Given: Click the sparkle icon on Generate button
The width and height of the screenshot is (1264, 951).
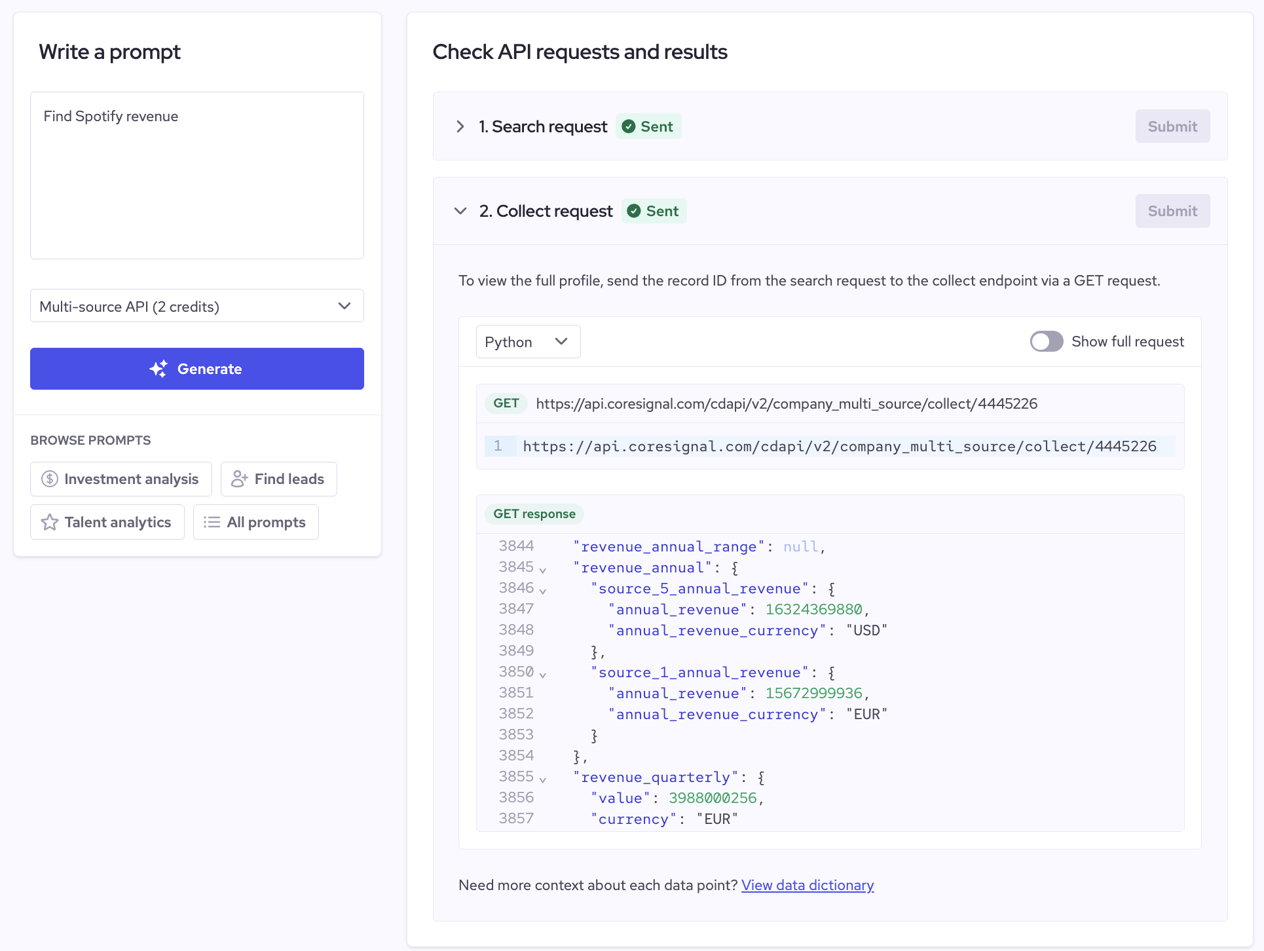Looking at the screenshot, I should pyautogui.click(x=158, y=369).
